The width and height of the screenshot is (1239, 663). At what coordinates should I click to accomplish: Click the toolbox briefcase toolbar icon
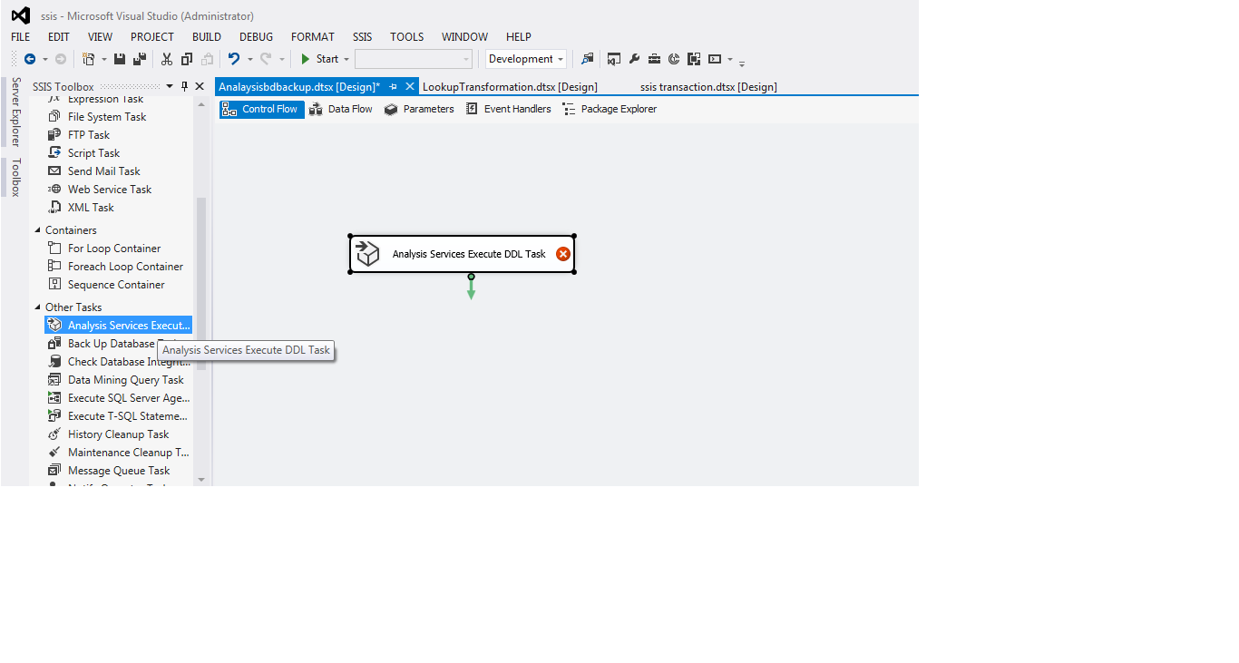[x=654, y=59]
